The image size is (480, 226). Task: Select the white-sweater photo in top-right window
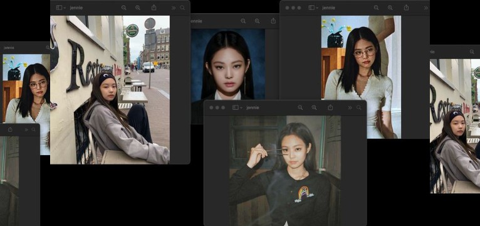tap(361, 77)
